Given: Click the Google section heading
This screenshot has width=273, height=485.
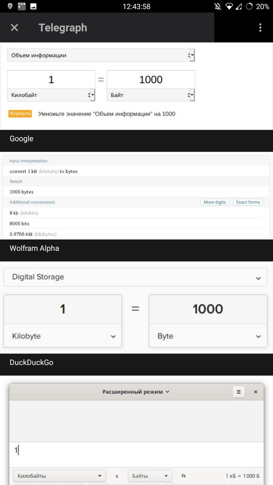Looking at the screenshot, I should (x=21, y=139).
